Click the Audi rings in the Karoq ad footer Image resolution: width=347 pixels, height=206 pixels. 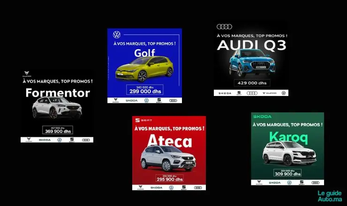point(316,183)
